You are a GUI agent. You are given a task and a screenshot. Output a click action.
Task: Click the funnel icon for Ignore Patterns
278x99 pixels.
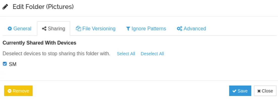pos(128,29)
